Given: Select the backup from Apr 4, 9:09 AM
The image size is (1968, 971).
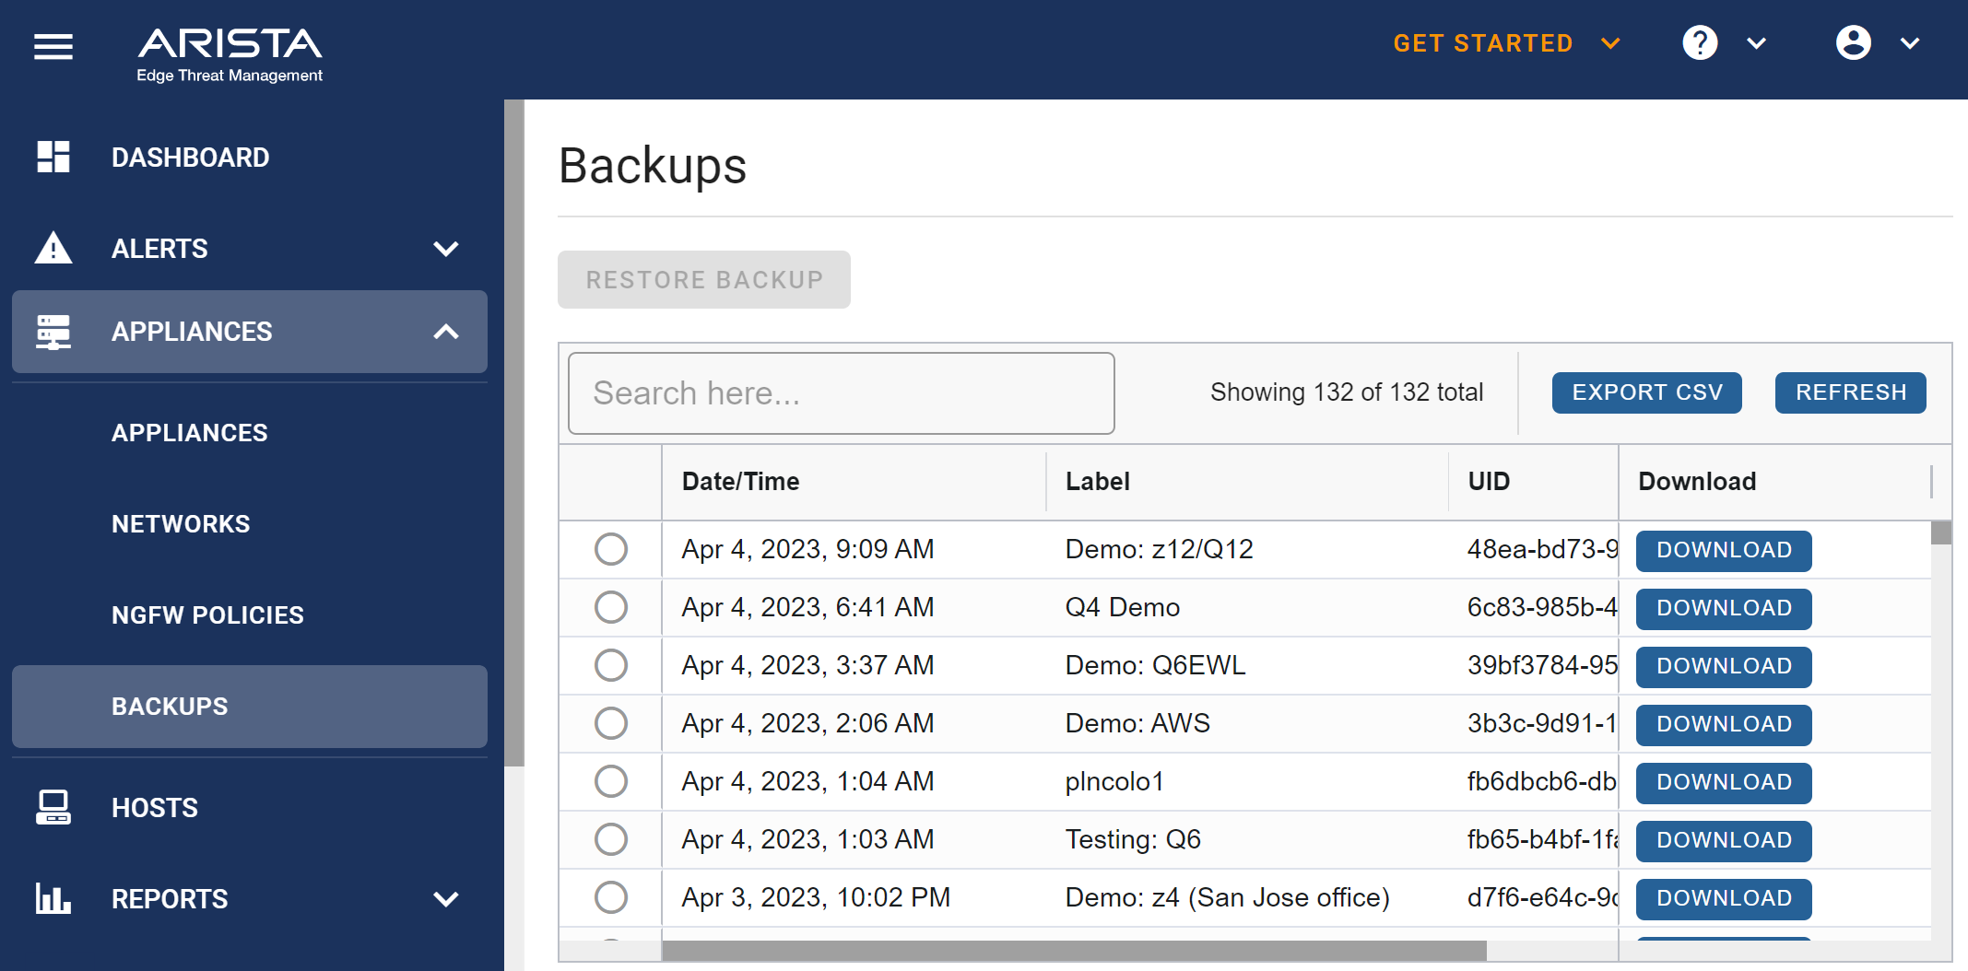Looking at the screenshot, I should click(x=611, y=549).
